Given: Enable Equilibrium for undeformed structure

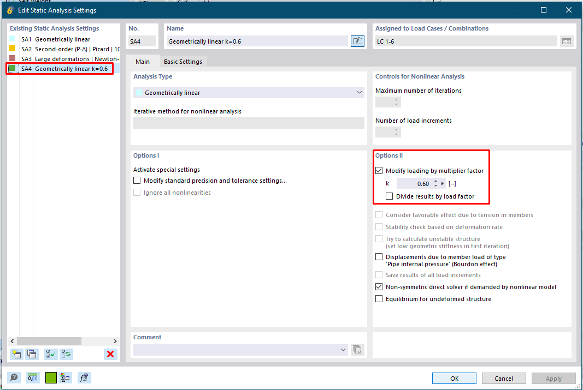Looking at the screenshot, I should click(379, 299).
